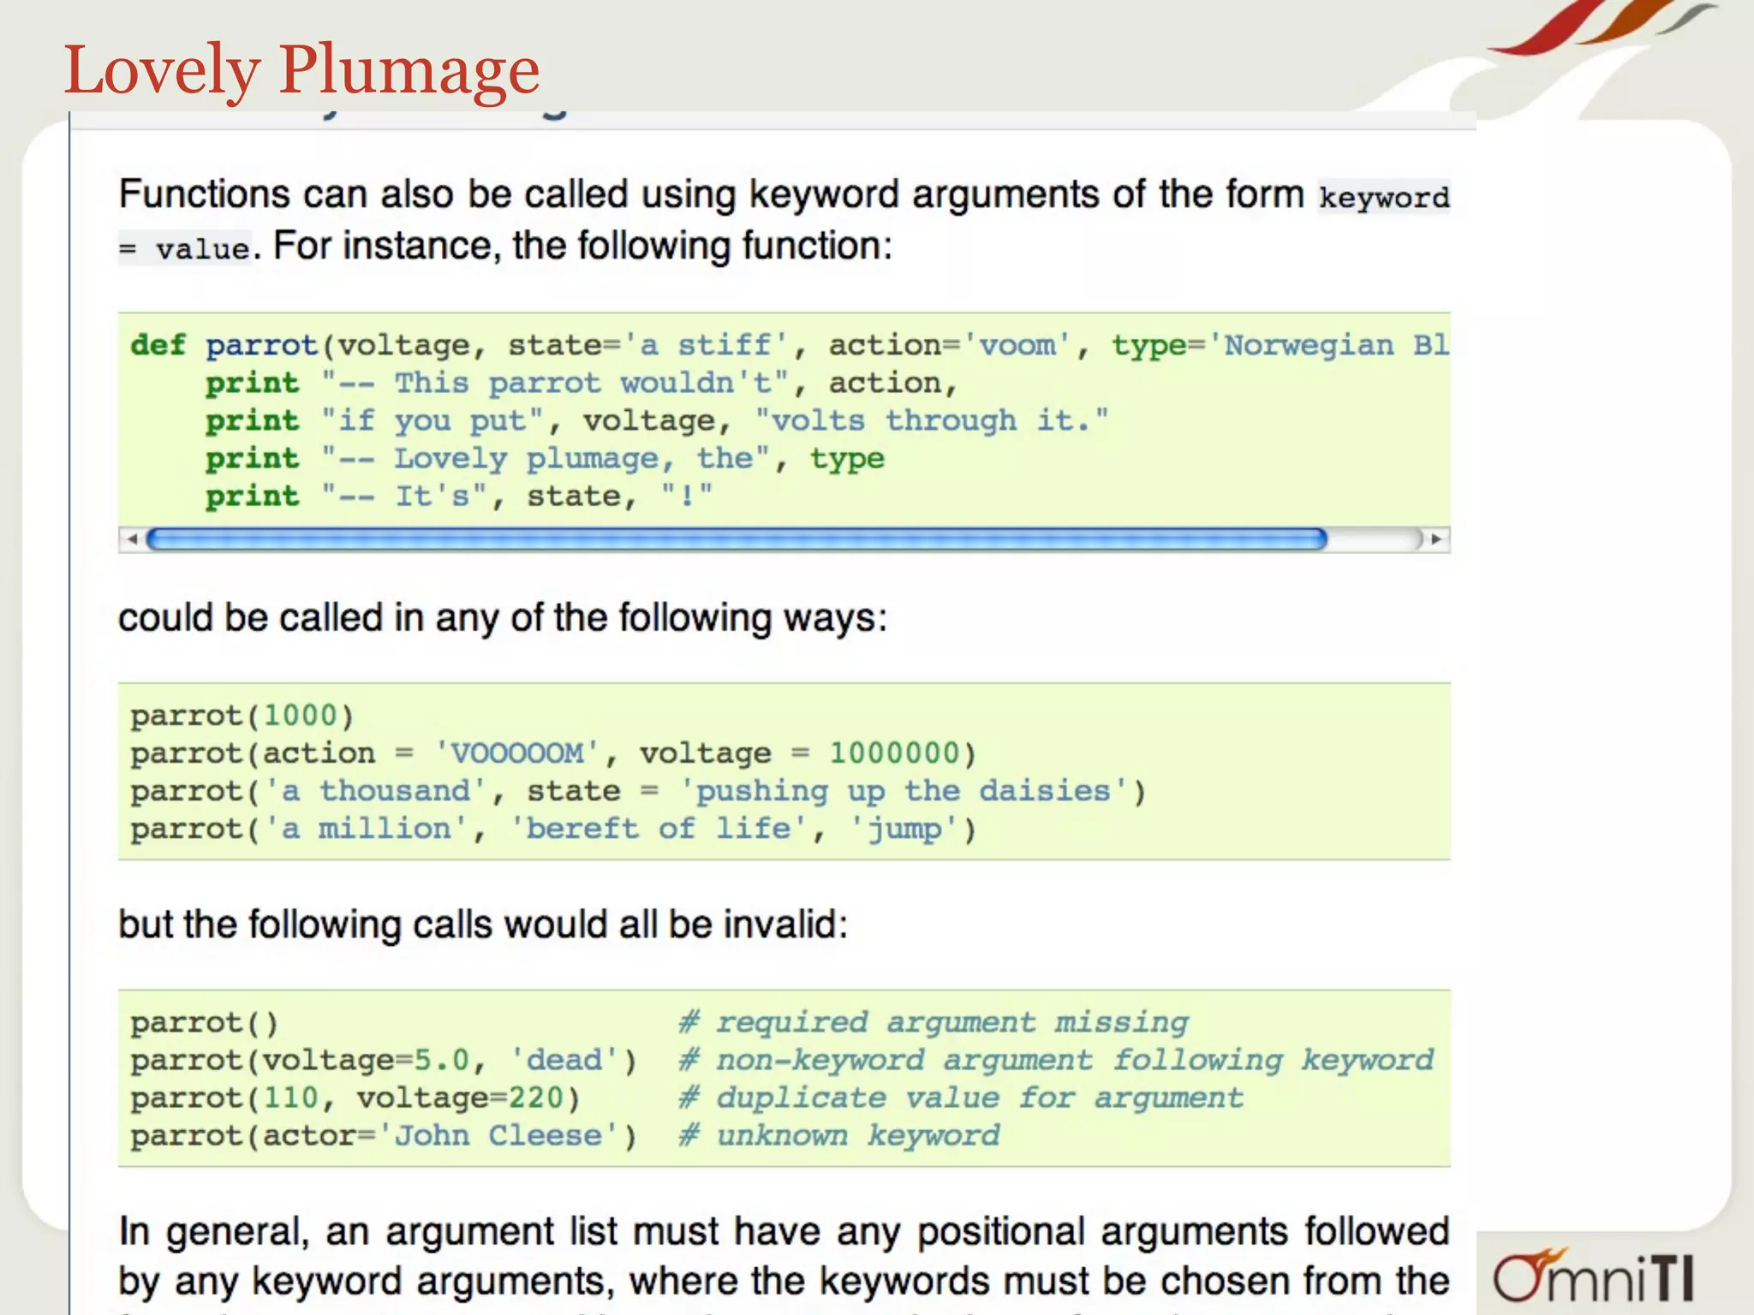Image resolution: width=1754 pixels, height=1315 pixels.
Task: Click the OmniTI logo
Action: point(1593,1276)
